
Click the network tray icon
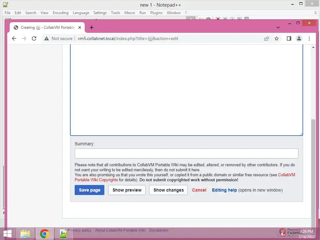click(x=291, y=234)
